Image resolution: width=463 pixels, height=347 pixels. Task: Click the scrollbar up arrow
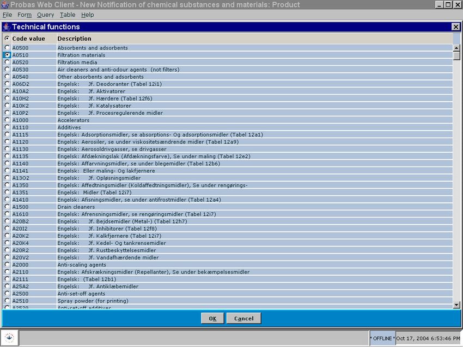pos(456,48)
